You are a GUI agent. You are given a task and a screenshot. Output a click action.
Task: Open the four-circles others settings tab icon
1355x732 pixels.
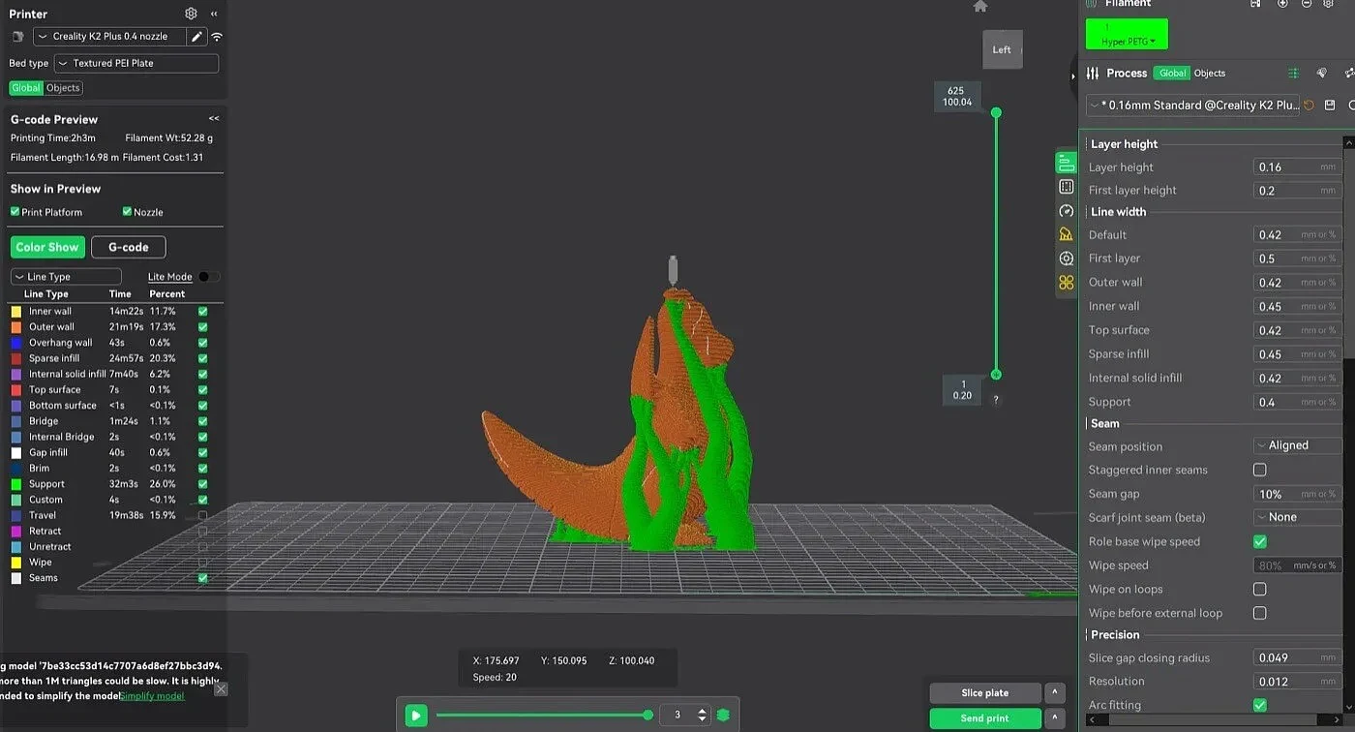point(1067,283)
